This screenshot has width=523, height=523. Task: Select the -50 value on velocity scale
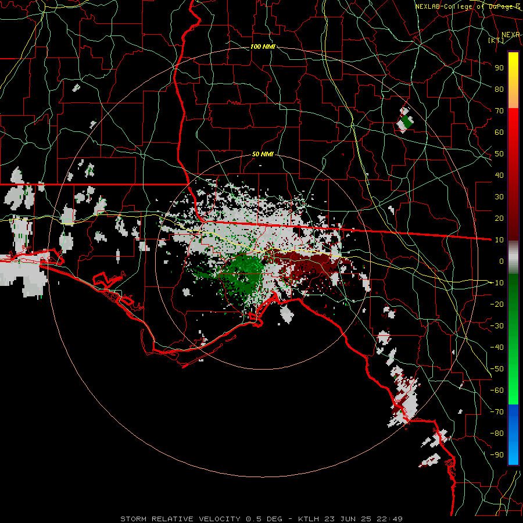pyautogui.click(x=497, y=369)
